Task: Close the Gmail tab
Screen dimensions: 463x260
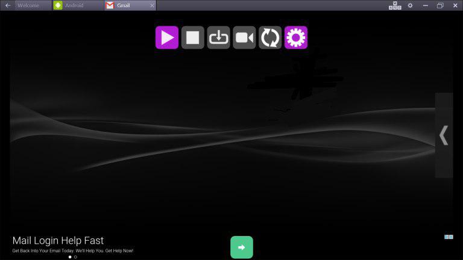Action: tap(152, 5)
